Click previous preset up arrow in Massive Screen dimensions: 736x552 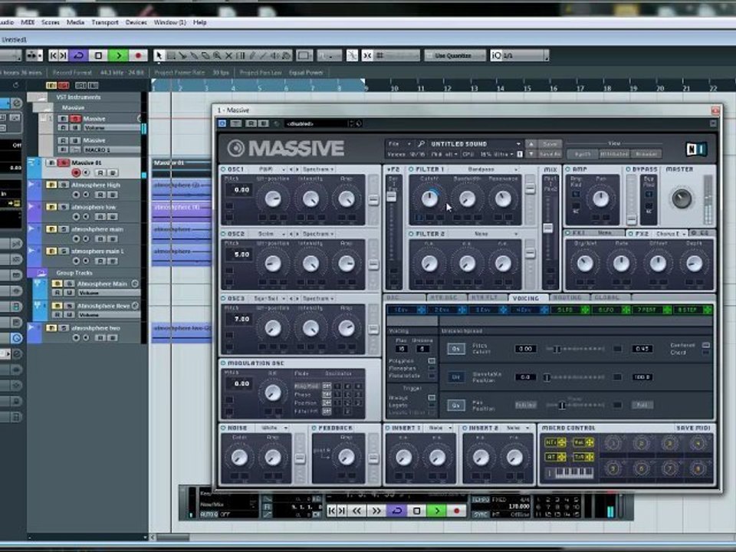pyautogui.click(x=531, y=143)
